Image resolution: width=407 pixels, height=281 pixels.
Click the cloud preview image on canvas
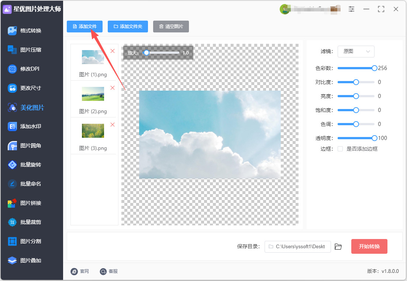(210, 135)
